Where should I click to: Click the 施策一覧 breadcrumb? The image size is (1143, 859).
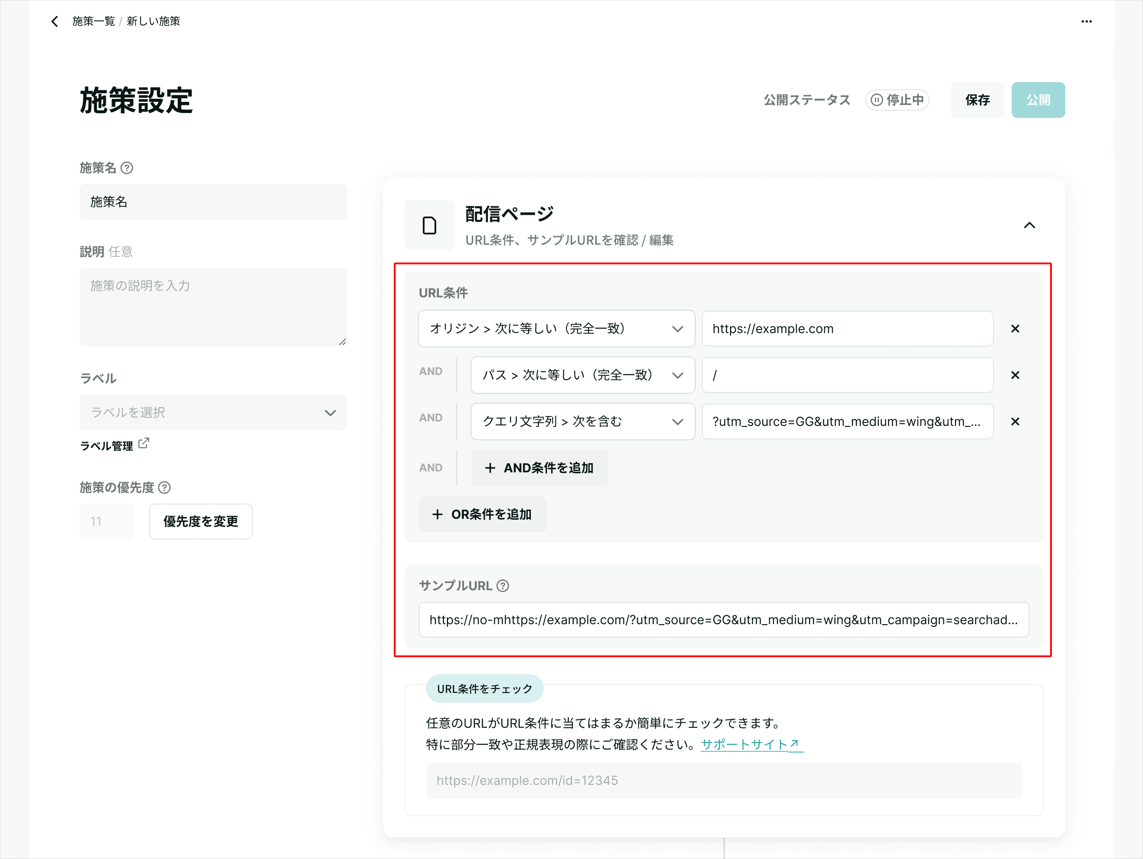[x=93, y=21]
